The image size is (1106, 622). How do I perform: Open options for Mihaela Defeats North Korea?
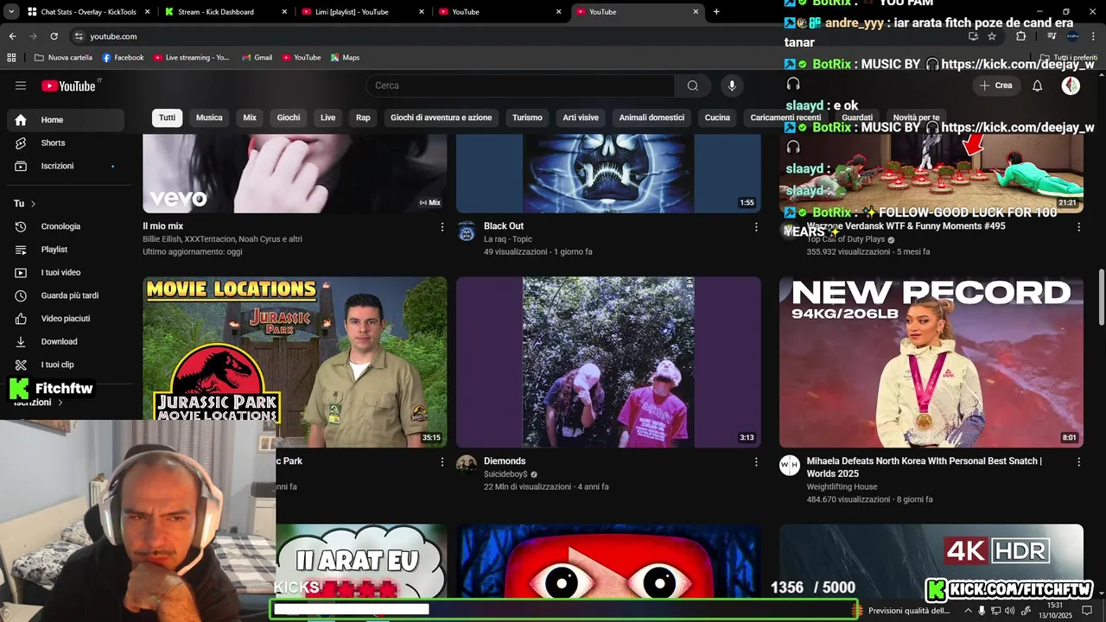(x=1078, y=462)
